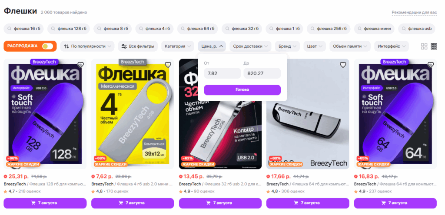Viewport: 445px width, 215px height.
Task: Click the От minimum price field
Action: (x=222, y=73)
